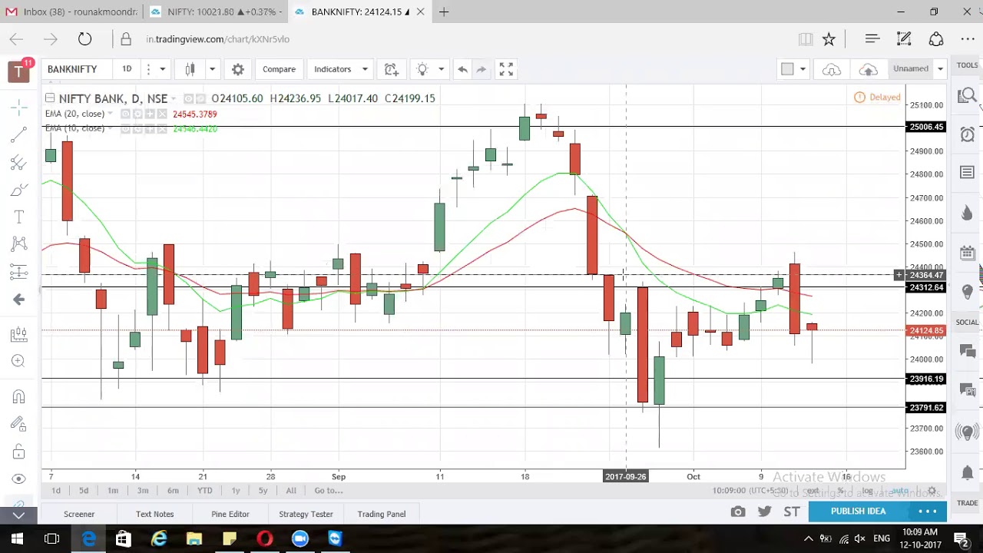Viewport: 983px width, 553px height.
Task: Select the brush drawing tool
Action: click(x=18, y=190)
